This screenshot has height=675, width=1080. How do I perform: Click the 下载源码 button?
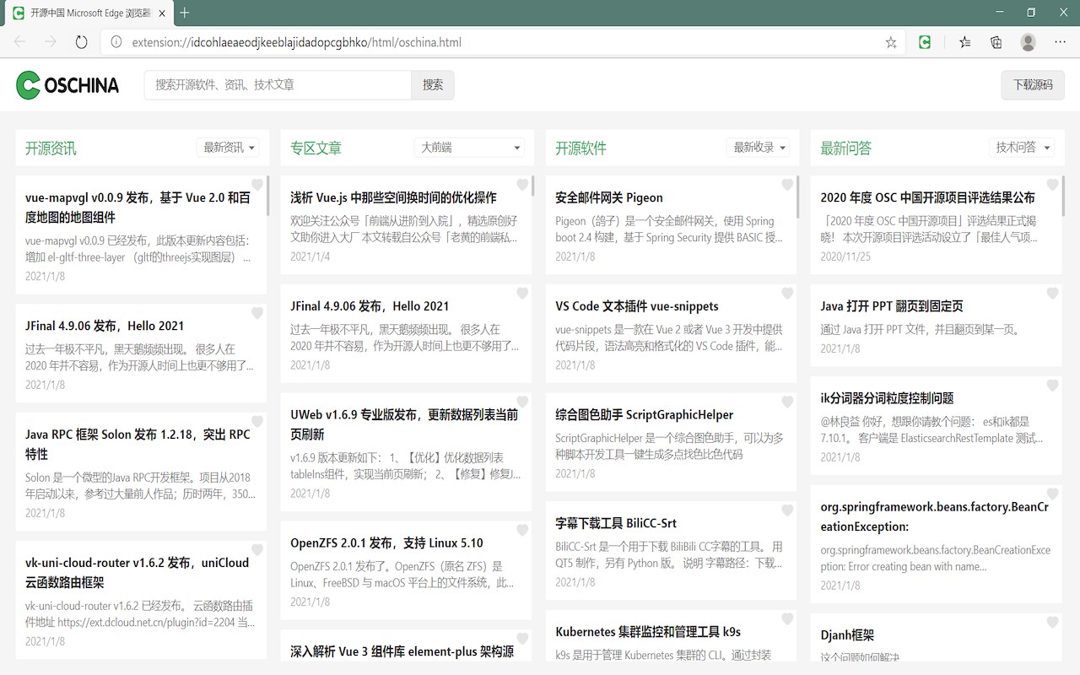pos(1033,84)
